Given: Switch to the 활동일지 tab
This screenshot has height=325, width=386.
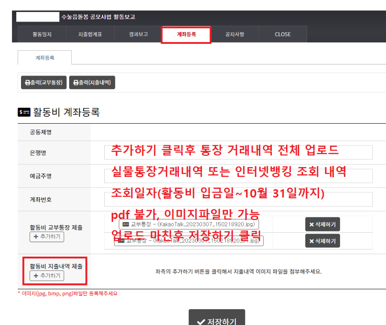Looking at the screenshot, I should [41, 34].
